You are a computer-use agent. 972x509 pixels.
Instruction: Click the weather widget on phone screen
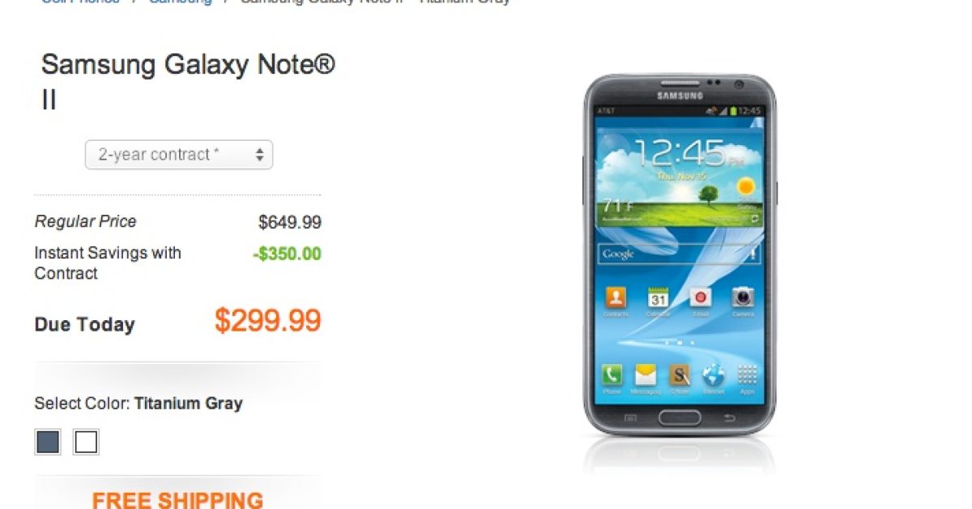(x=679, y=179)
